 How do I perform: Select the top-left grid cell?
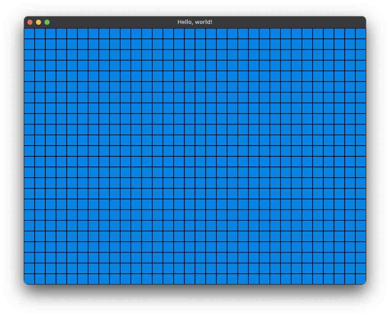(x=30, y=33)
